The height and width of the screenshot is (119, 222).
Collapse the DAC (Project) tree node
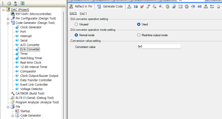(x=3, y=10)
